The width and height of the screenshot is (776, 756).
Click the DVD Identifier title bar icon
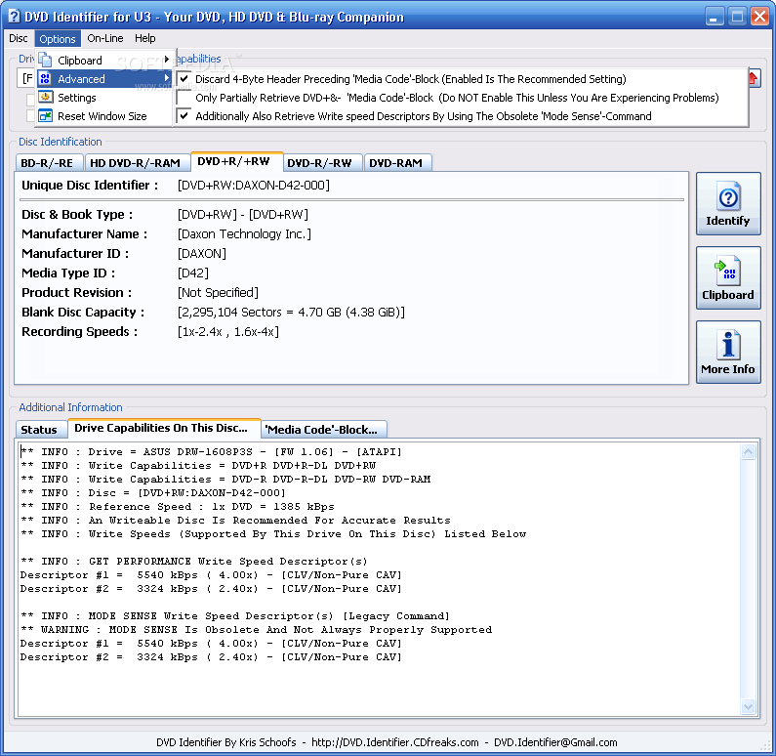pos(14,17)
